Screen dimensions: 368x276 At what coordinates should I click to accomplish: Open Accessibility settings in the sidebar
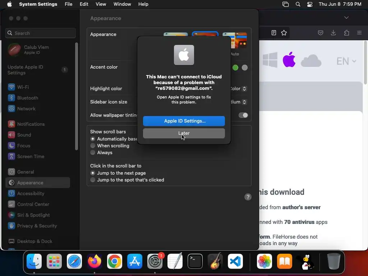click(37, 194)
